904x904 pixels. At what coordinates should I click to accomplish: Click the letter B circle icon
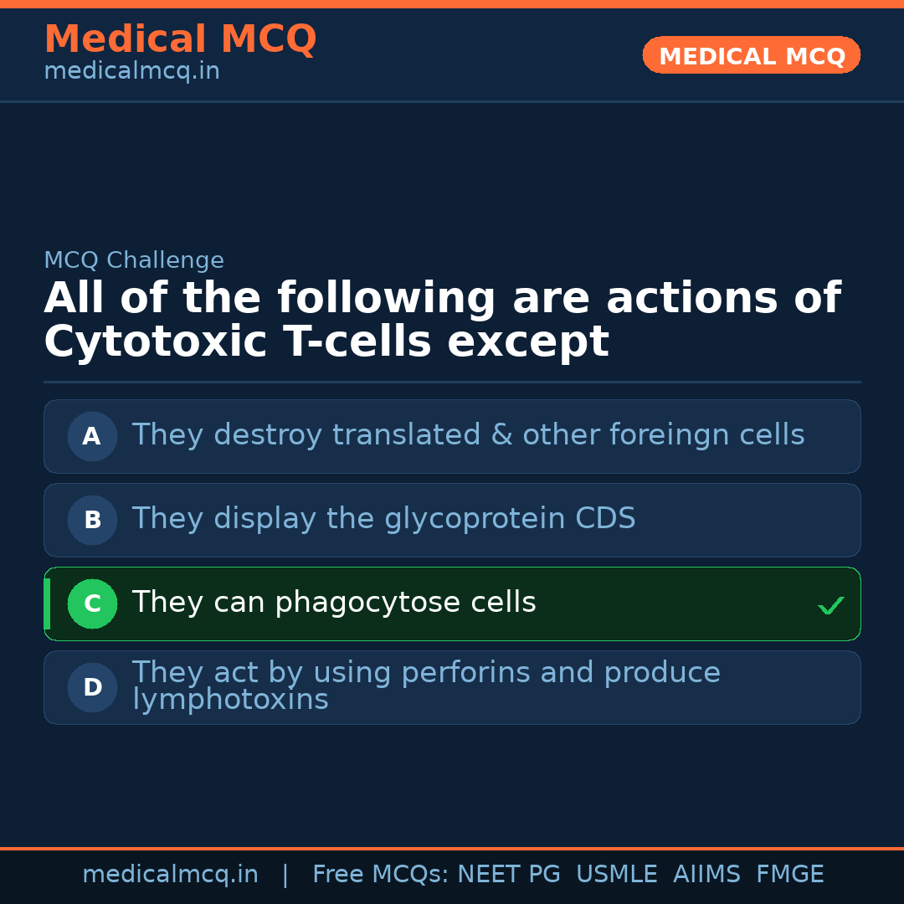[x=92, y=520]
